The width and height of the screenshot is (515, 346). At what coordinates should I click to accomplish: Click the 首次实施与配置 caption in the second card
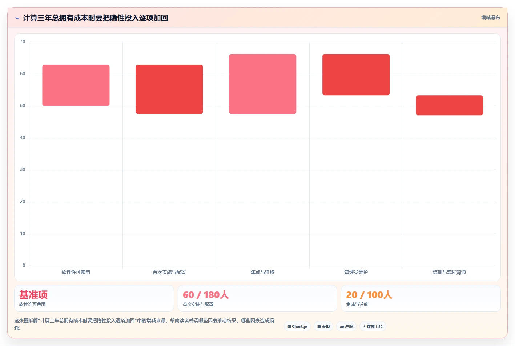(198, 305)
